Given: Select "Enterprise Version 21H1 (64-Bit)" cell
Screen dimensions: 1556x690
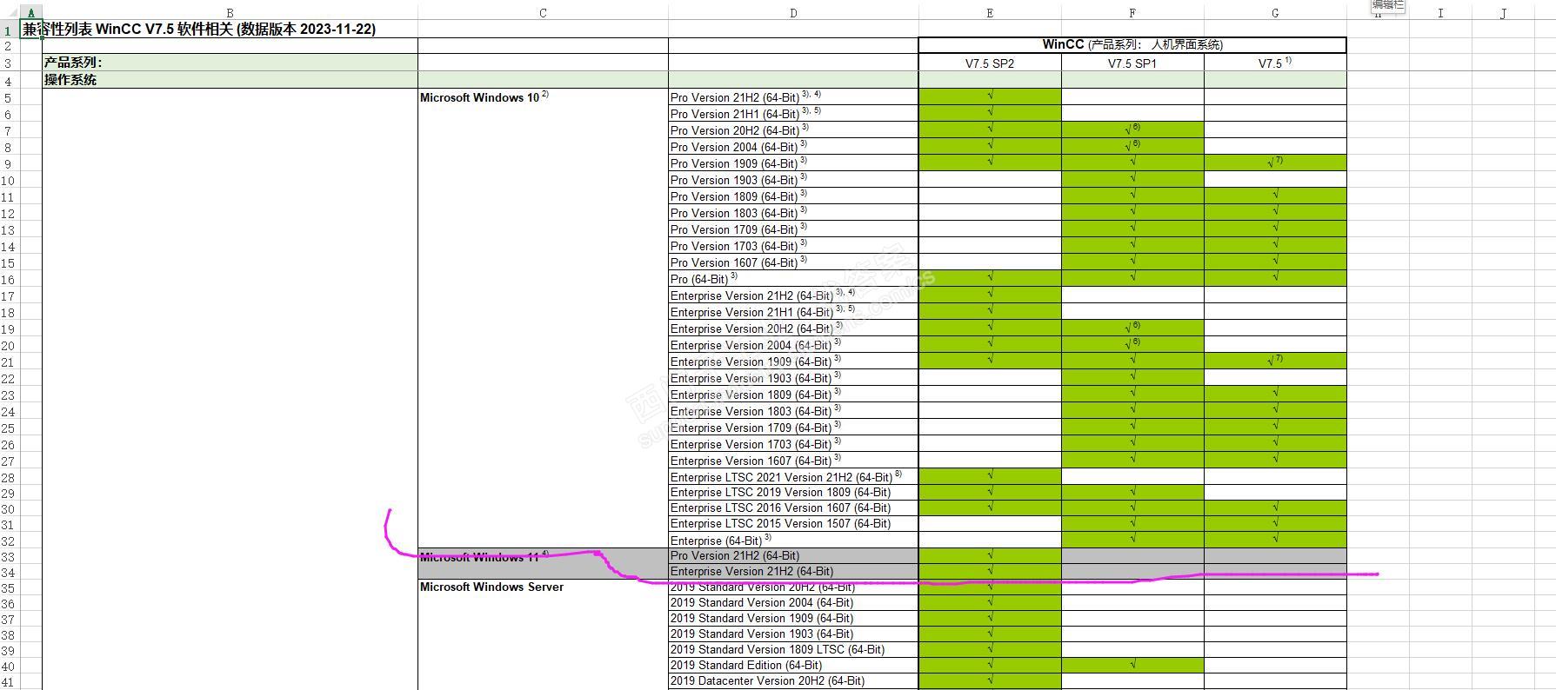Looking at the screenshot, I should [x=793, y=312].
